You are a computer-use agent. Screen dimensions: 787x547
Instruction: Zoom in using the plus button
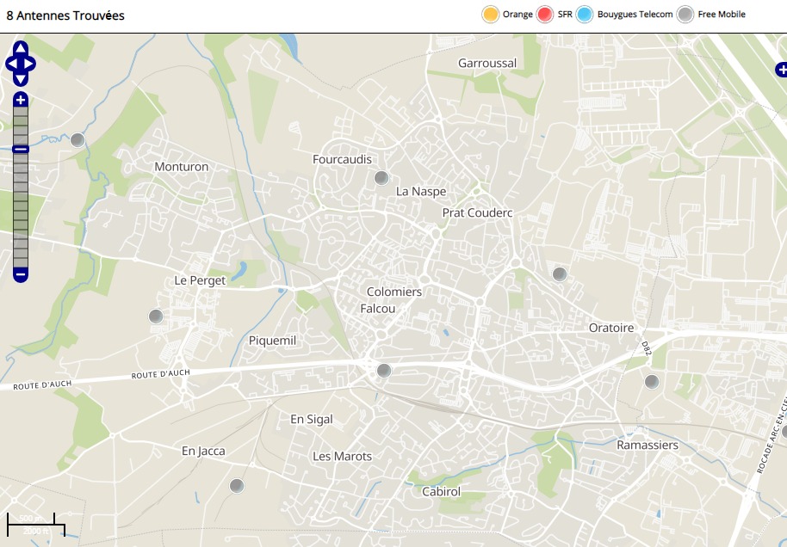(x=21, y=101)
